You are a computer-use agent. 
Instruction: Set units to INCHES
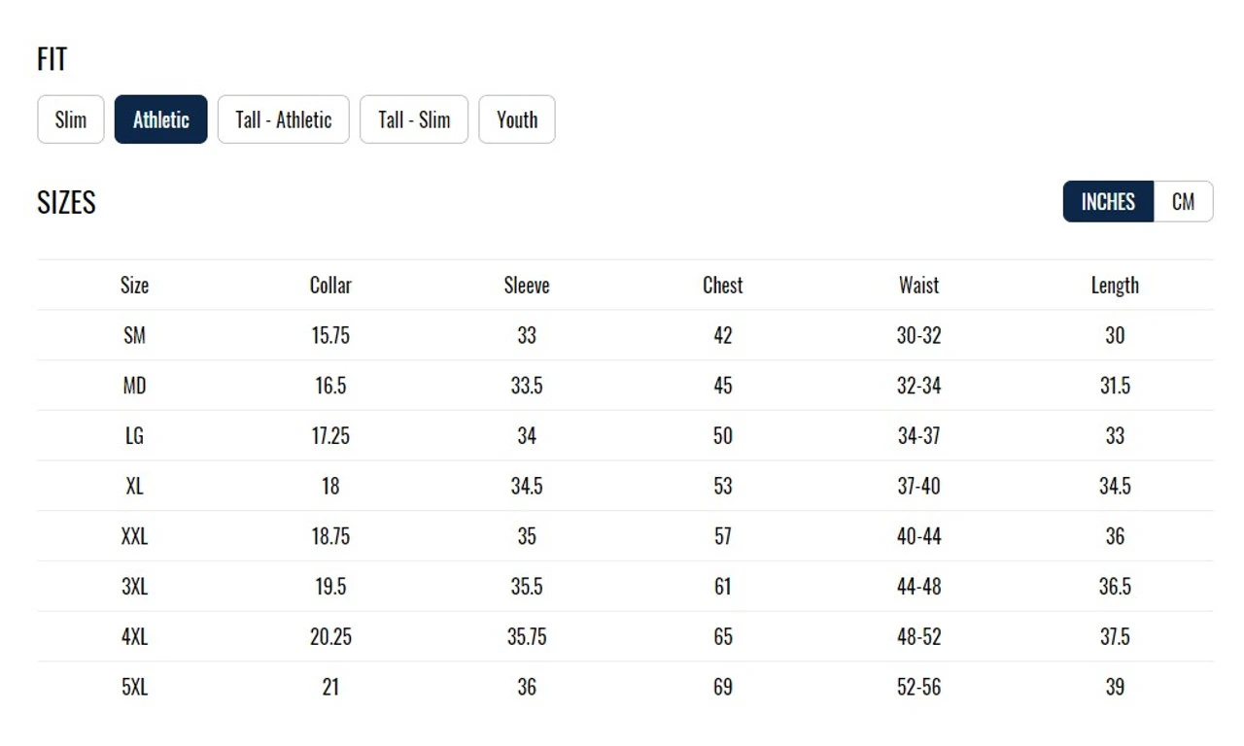(x=1108, y=201)
